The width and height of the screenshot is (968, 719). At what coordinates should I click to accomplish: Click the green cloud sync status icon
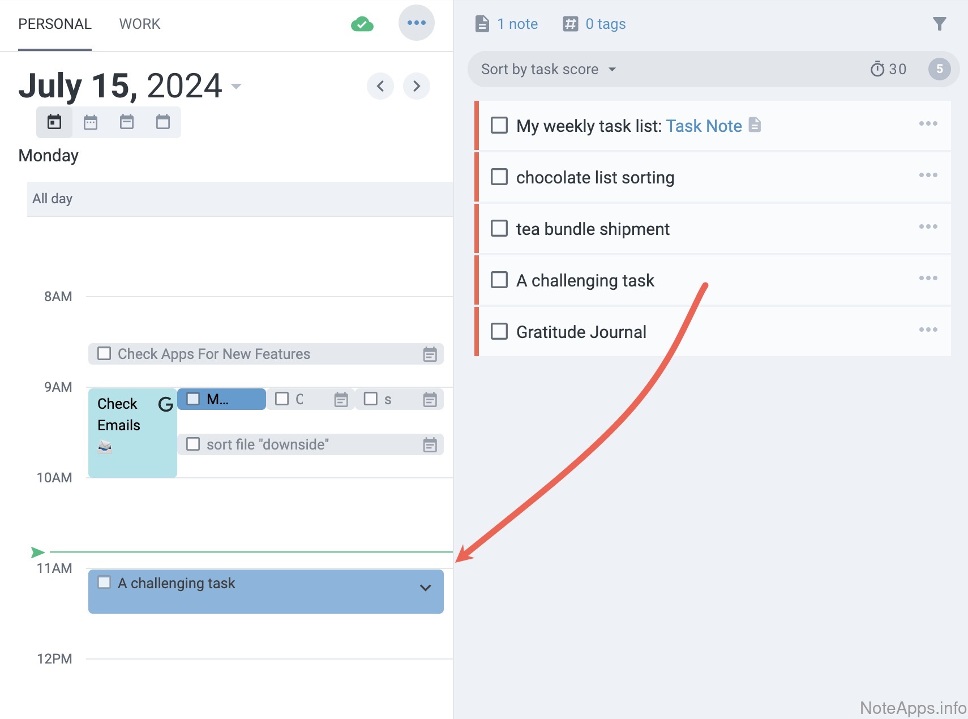362,24
